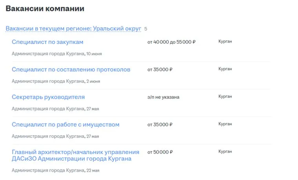
Task: Open the "Специалист по составлению протоколов" vacancy
Action: tap(71, 70)
